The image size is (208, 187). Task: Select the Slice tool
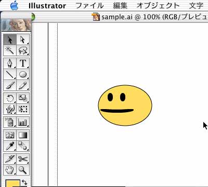pos(10,159)
